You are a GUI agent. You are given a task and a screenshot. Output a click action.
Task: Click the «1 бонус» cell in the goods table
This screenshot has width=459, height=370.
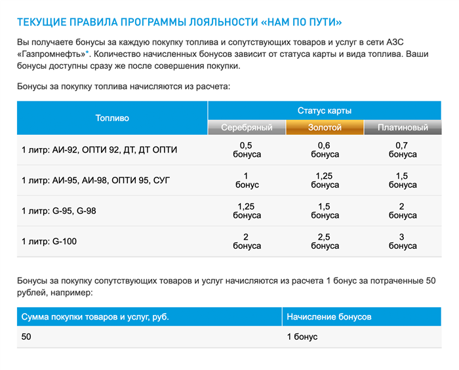click(x=362, y=337)
